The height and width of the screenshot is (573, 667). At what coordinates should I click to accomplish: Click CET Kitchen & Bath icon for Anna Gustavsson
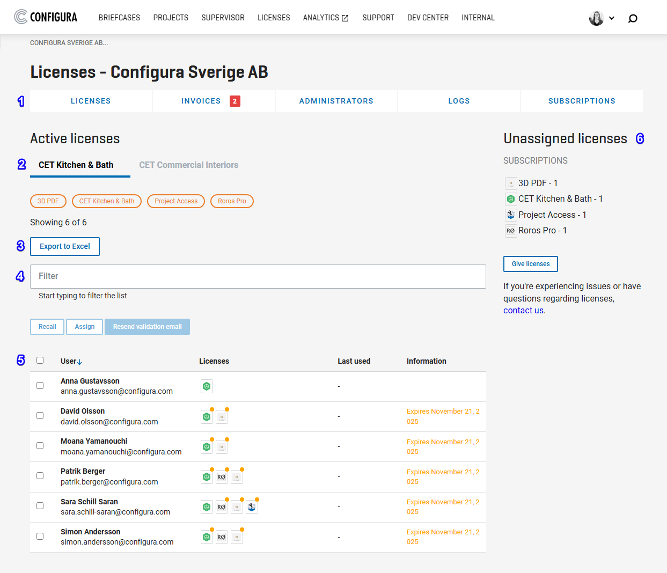(207, 386)
